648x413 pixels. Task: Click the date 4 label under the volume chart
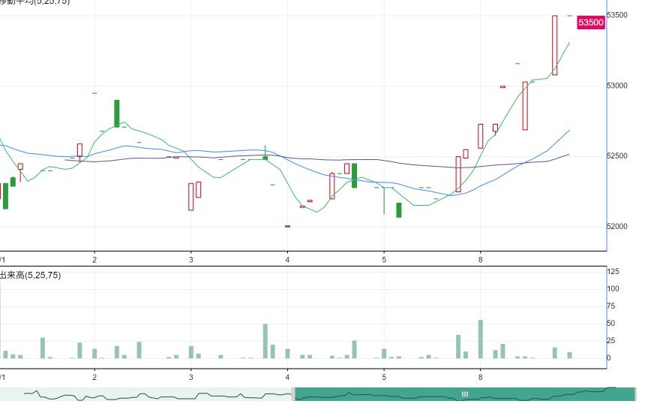tap(288, 378)
